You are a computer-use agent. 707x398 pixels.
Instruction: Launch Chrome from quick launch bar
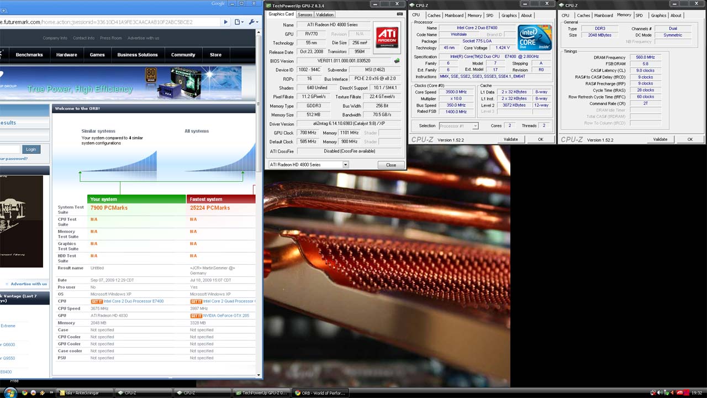[x=24, y=393]
